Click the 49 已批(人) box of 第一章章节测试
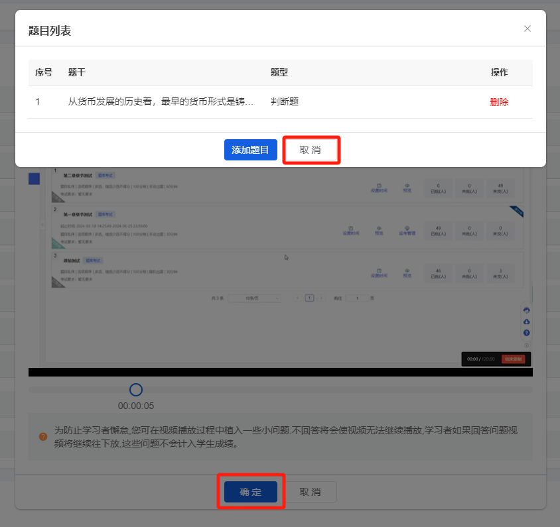The image size is (560, 527). (x=438, y=231)
